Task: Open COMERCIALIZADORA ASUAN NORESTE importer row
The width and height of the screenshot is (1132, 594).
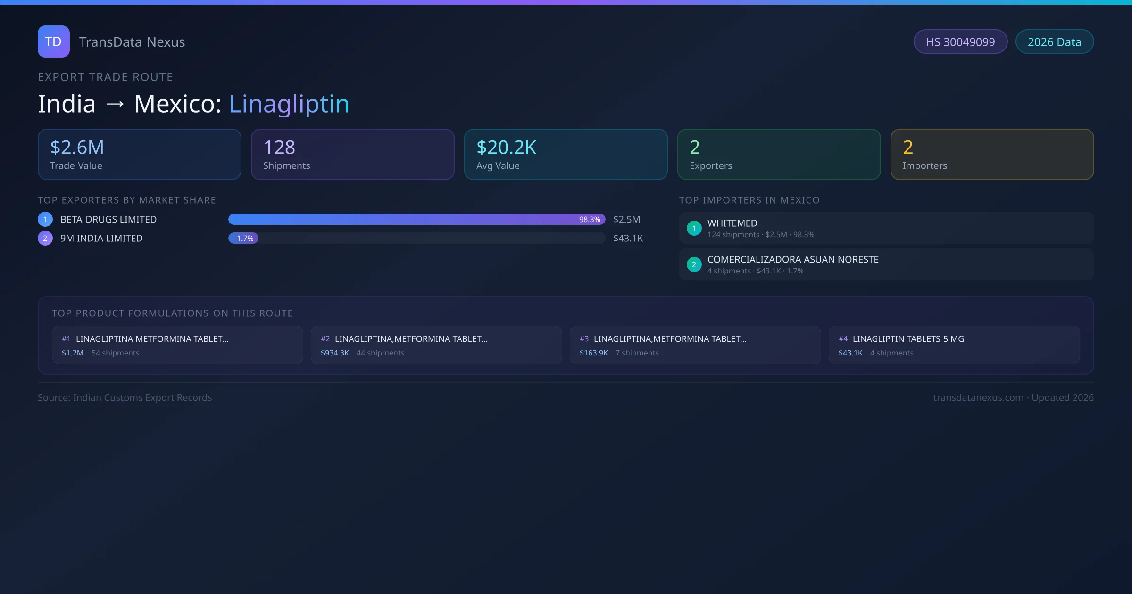Action: [x=886, y=264]
